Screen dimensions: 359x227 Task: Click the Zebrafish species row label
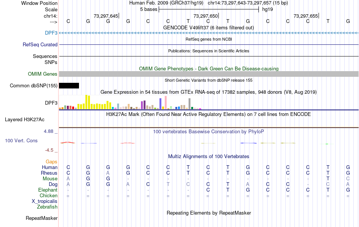47,207
